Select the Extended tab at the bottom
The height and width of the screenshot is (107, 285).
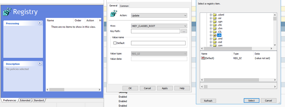coord(25,100)
